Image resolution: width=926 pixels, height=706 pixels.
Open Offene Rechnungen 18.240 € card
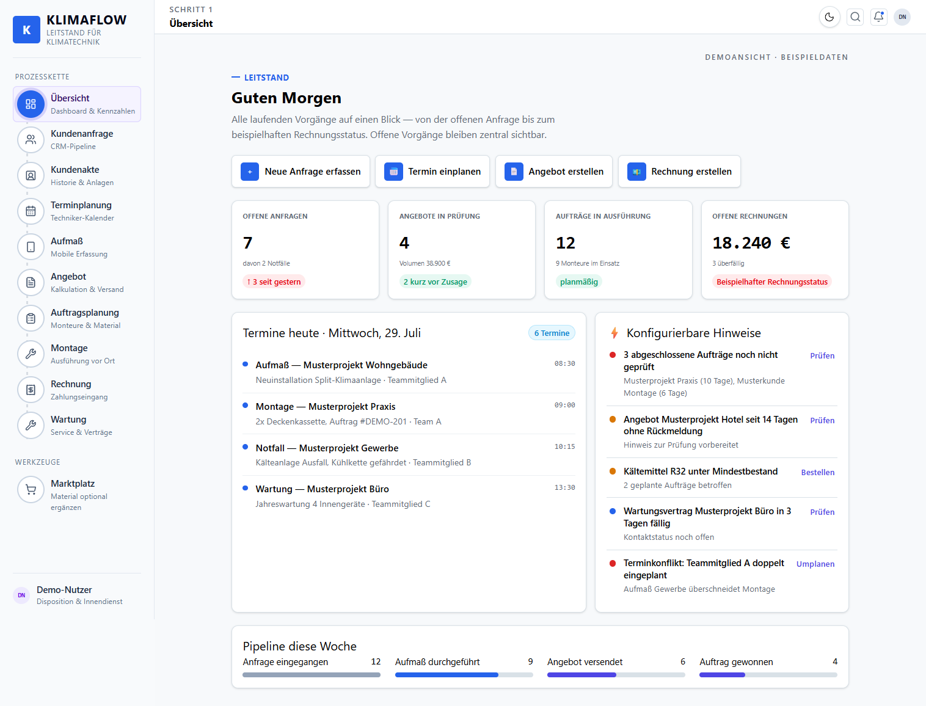tap(775, 250)
